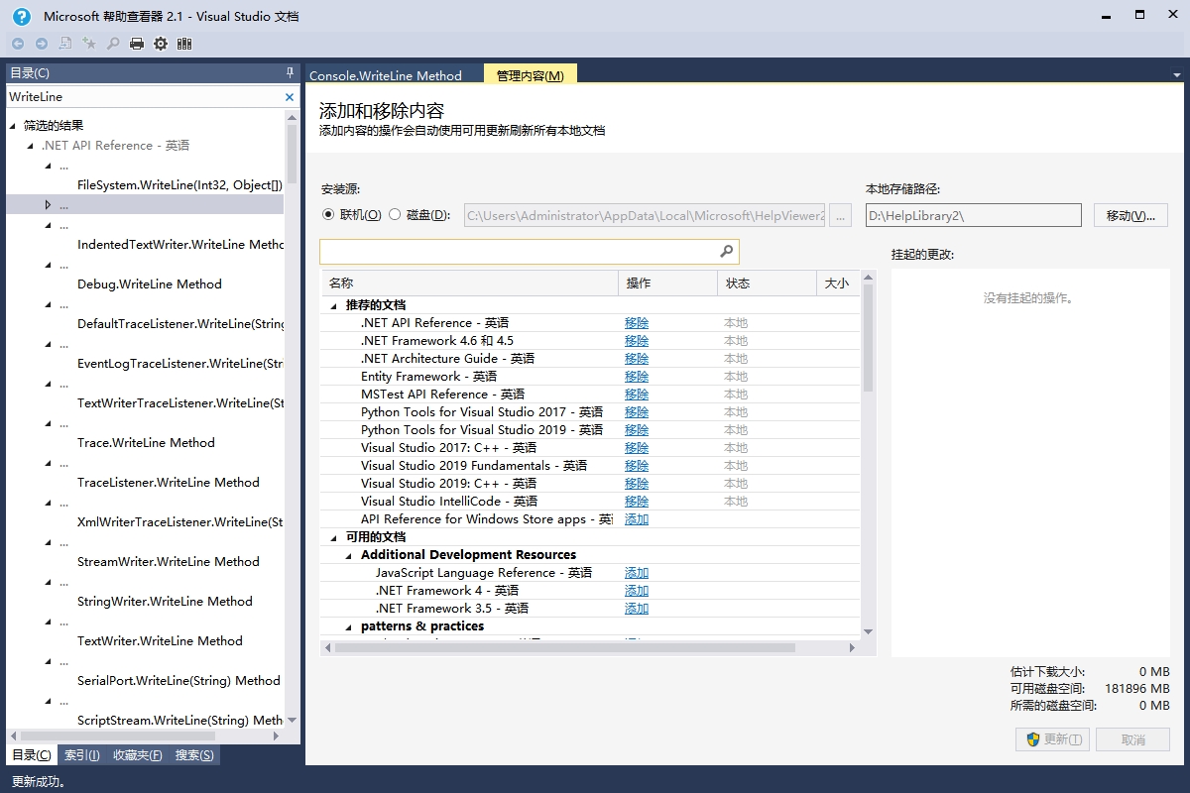Click the Print icon in toolbar
The image size is (1190, 793).
tap(137, 44)
